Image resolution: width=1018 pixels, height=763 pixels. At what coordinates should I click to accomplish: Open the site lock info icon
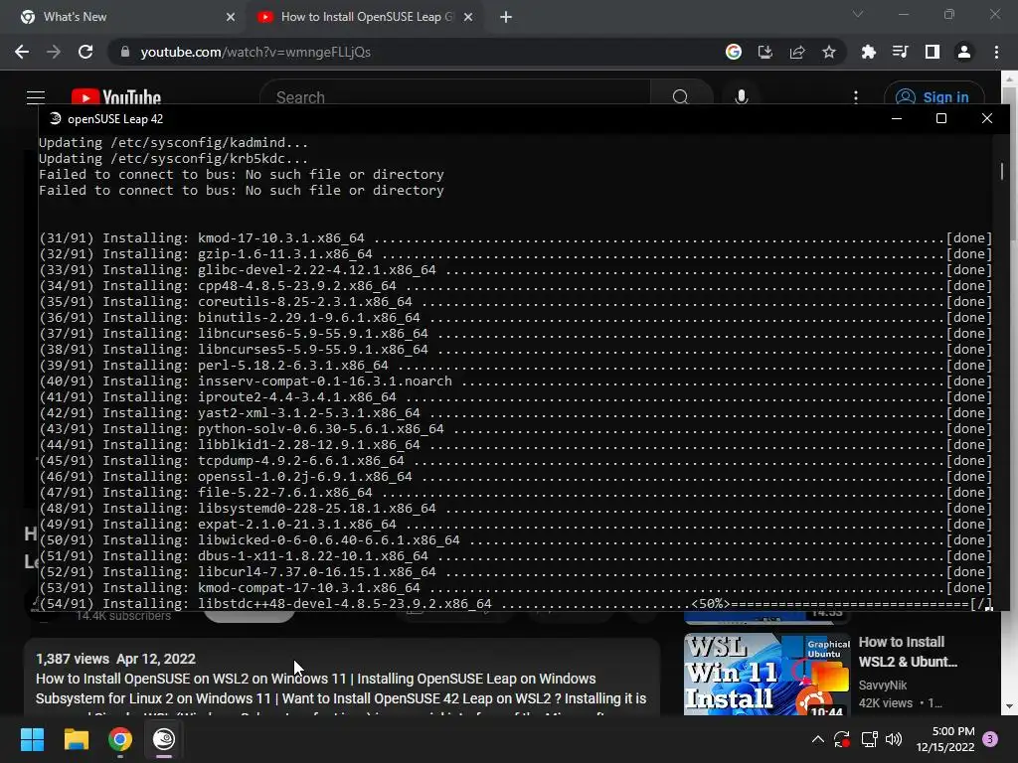coord(125,52)
